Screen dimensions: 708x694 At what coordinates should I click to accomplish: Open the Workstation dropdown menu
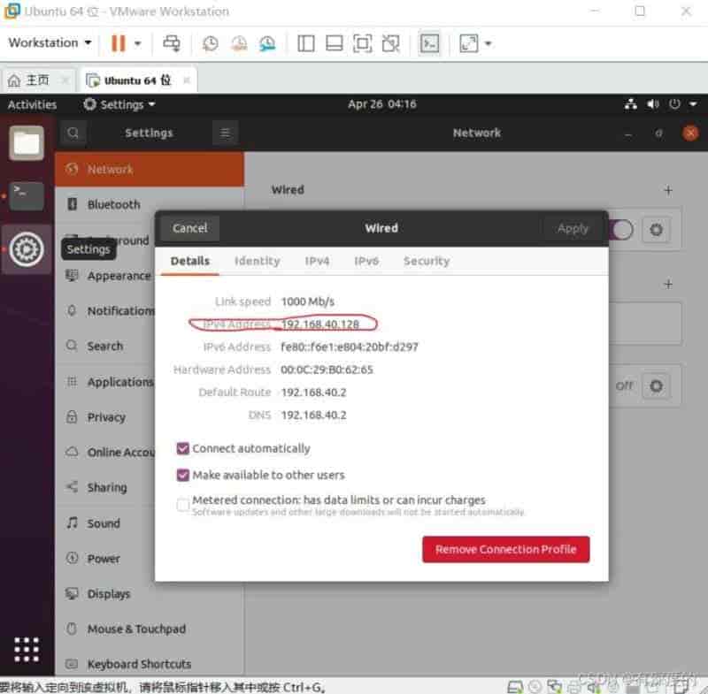[x=50, y=42]
